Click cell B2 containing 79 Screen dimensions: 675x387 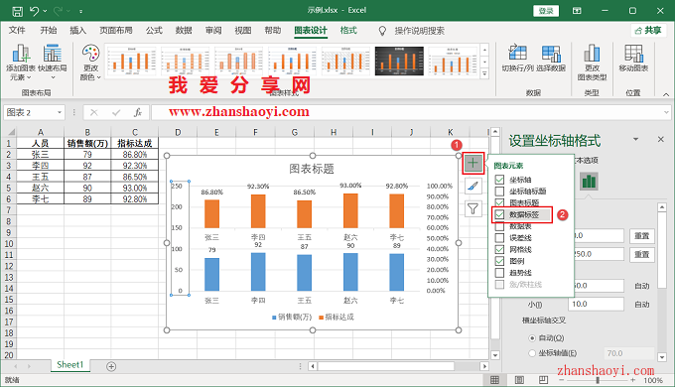[87, 154]
